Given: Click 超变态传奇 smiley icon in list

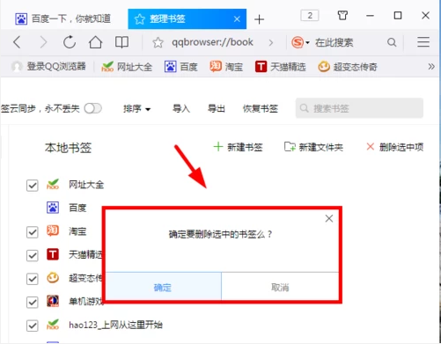Looking at the screenshot, I should click(53, 278).
